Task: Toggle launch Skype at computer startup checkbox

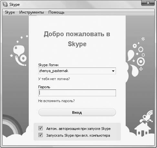Action: click(x=40, y=135)
